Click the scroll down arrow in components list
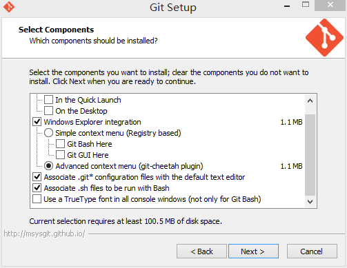Image resolution: width=347 pixels, height=268 pixels. click(x=310, y=202)
